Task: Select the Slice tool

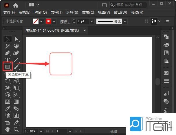Action: click(16, 123)
